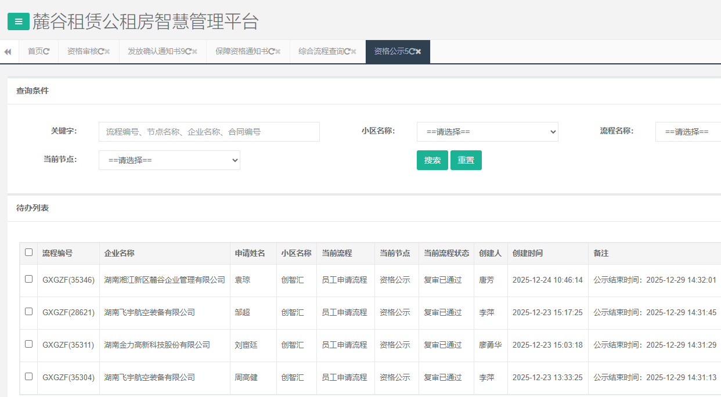721x397 pixels.
Task: Open the 小区名称 dropdown
Action: coord(487,132)
